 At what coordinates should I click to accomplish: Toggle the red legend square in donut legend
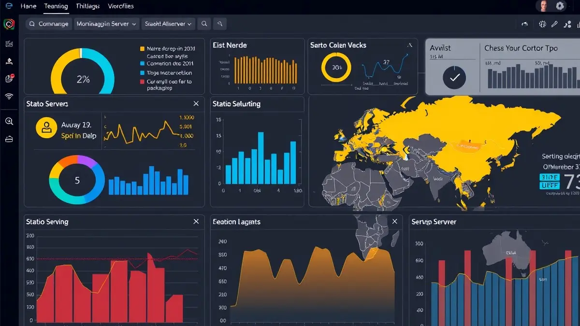[x=142, y=82]
